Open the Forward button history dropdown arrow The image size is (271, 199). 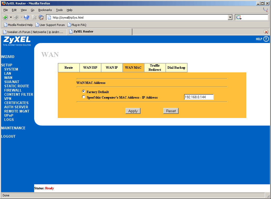click(x=21, y=17)
